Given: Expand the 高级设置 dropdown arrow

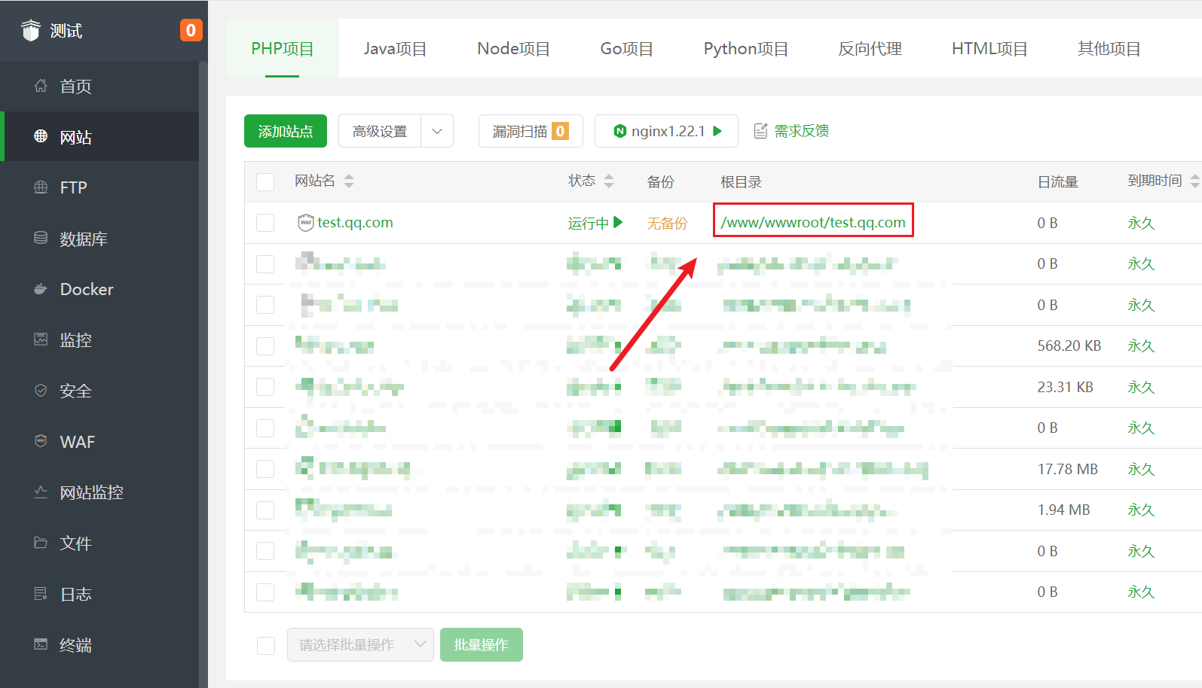Looking at the screenshot, I should [x=437, y=131].
